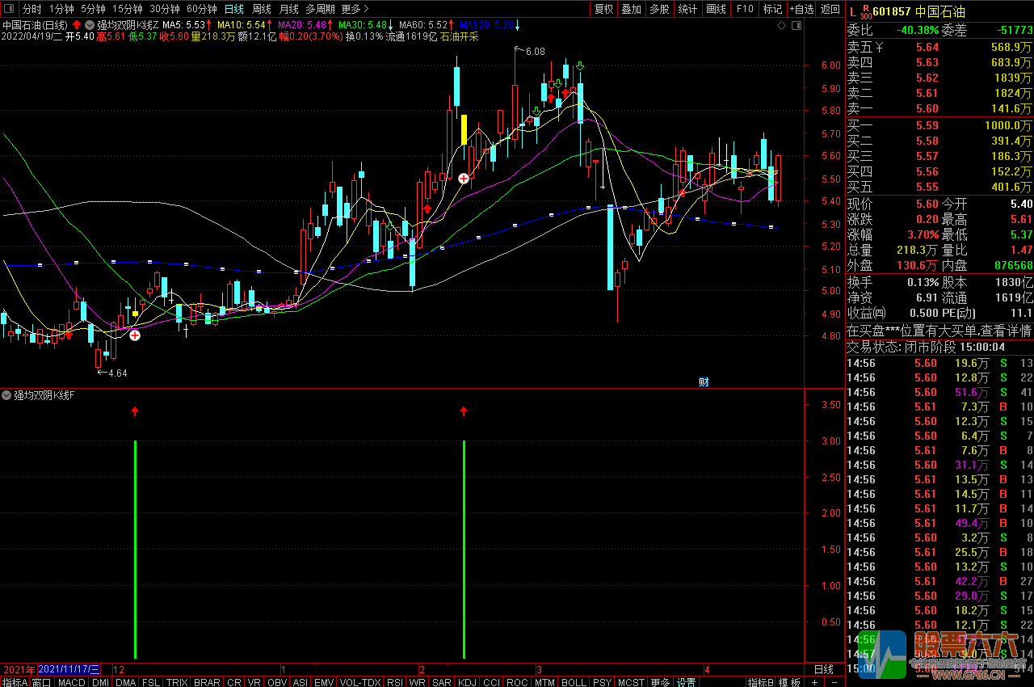Select the MCST indicator
1034x687 pixels.
(x=631, y=682)
